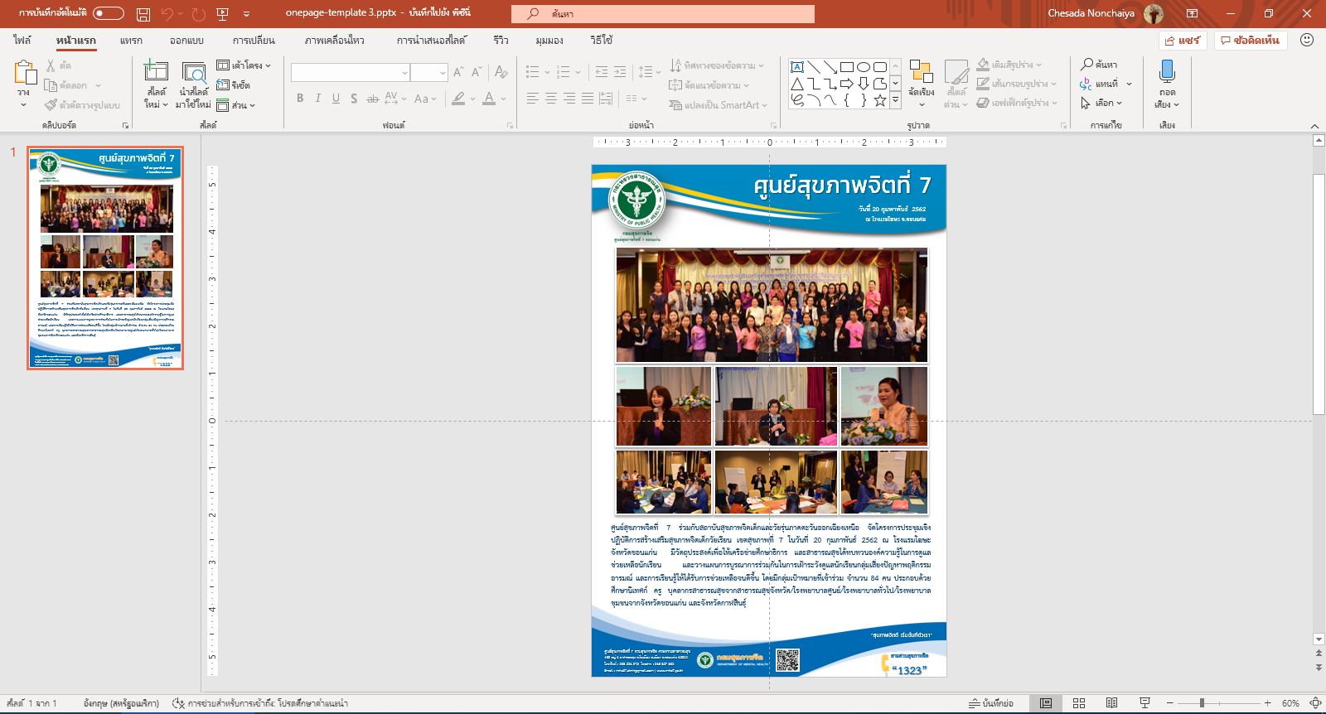Apply the font color (A) swatch
The width and height of the screenshot is (1326, 714).
coord(489,99)
